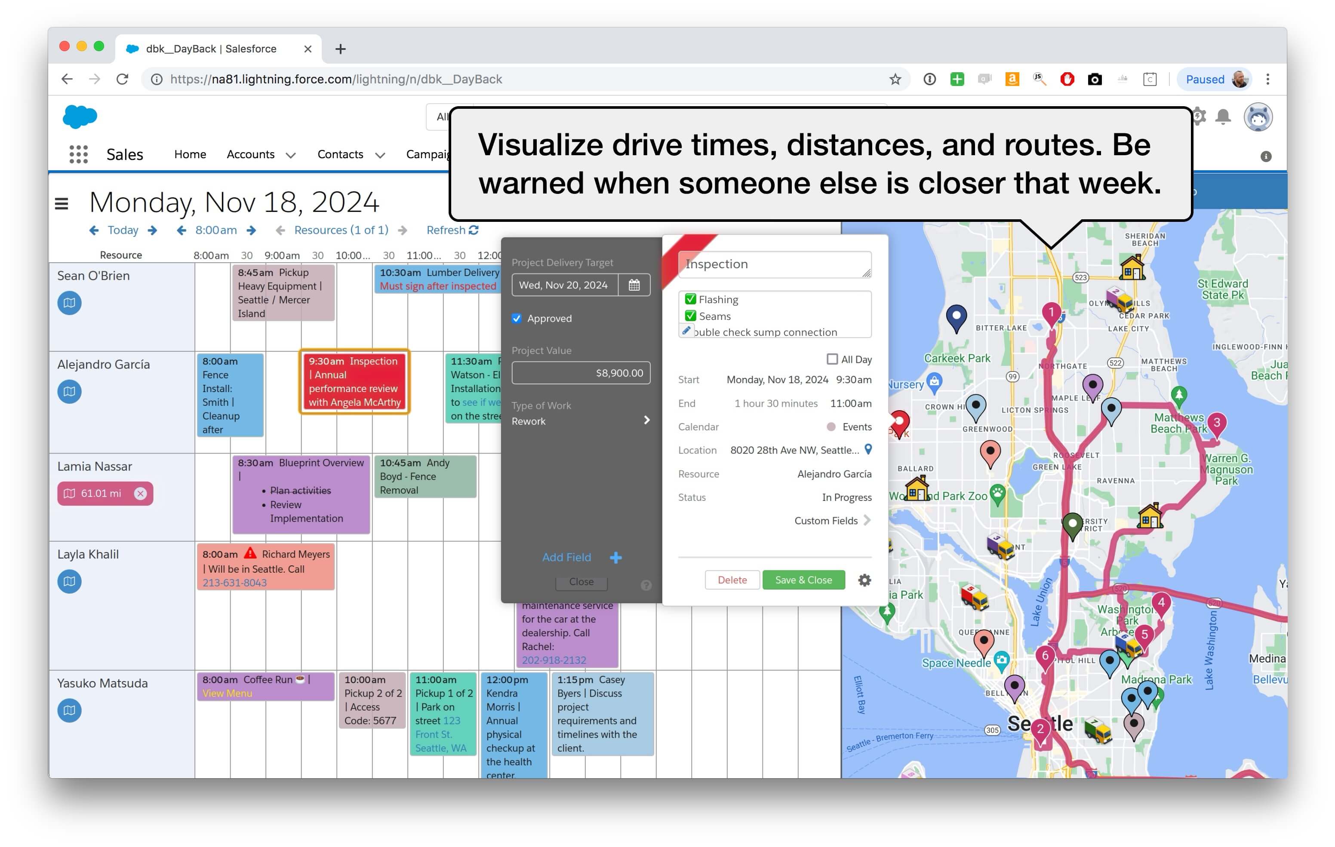Screen dimensions: 1335x847
Task: Reload the browser page
Action: (x=123, y=79)
